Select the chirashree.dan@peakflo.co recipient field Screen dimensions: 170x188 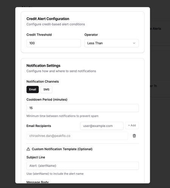pos(77,136)
